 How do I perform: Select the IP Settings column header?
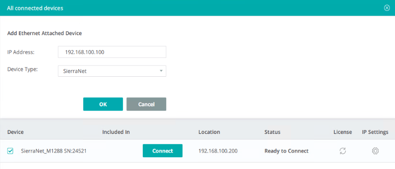[x=375, y=132]
